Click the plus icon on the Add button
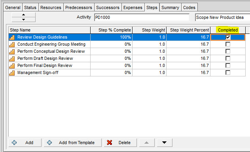250x152 pixels. point(14,143)
